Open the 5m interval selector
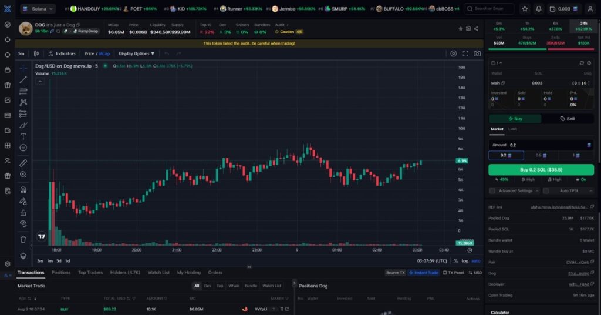Image resolution: width=601 pixels, height=315 pixels. [21, 53]
